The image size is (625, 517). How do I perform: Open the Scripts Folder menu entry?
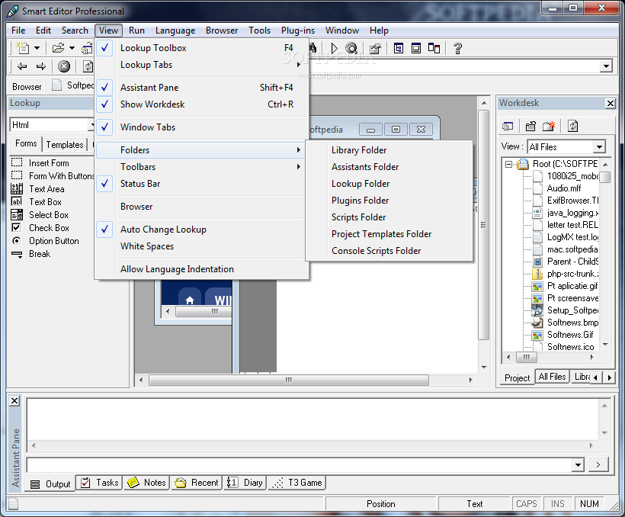(x=389, y=217)
